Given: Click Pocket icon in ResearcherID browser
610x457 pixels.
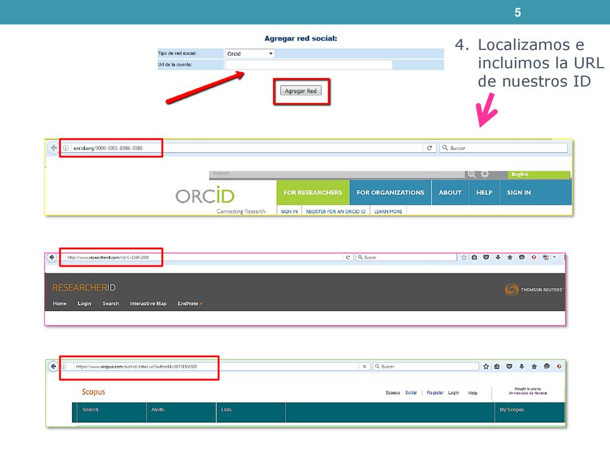Looking at the screenshot, I should [486, 257].
